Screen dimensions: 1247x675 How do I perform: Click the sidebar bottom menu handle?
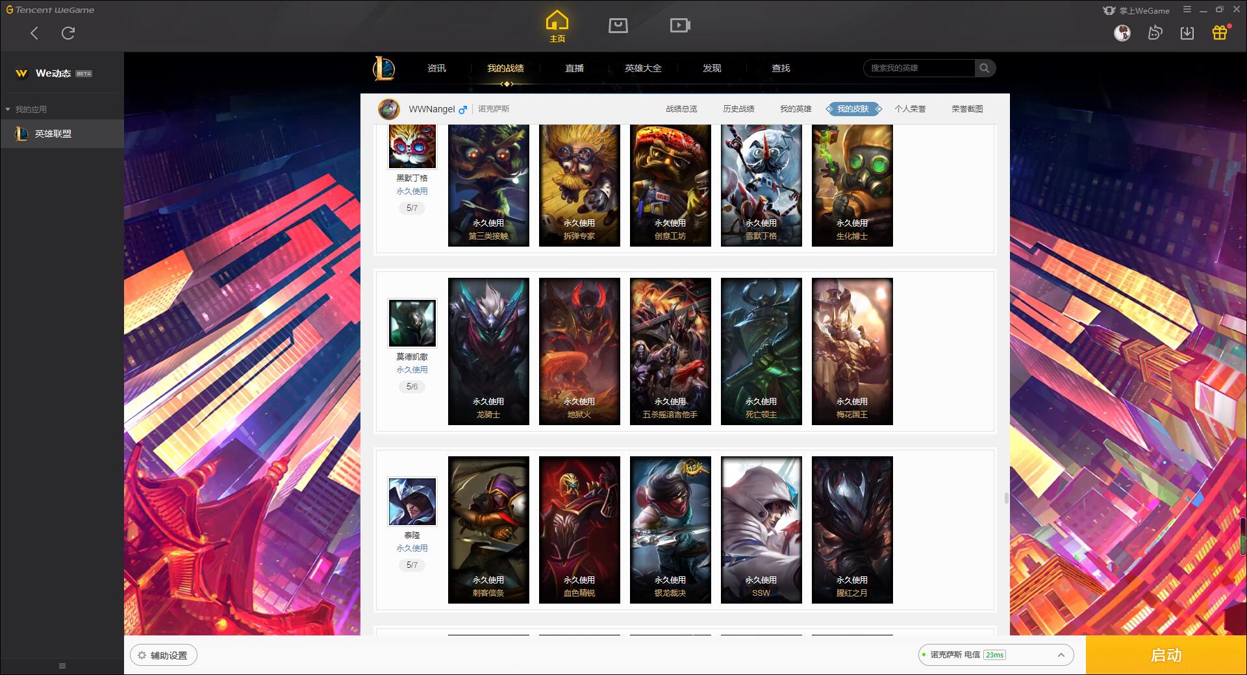point(62,666)
